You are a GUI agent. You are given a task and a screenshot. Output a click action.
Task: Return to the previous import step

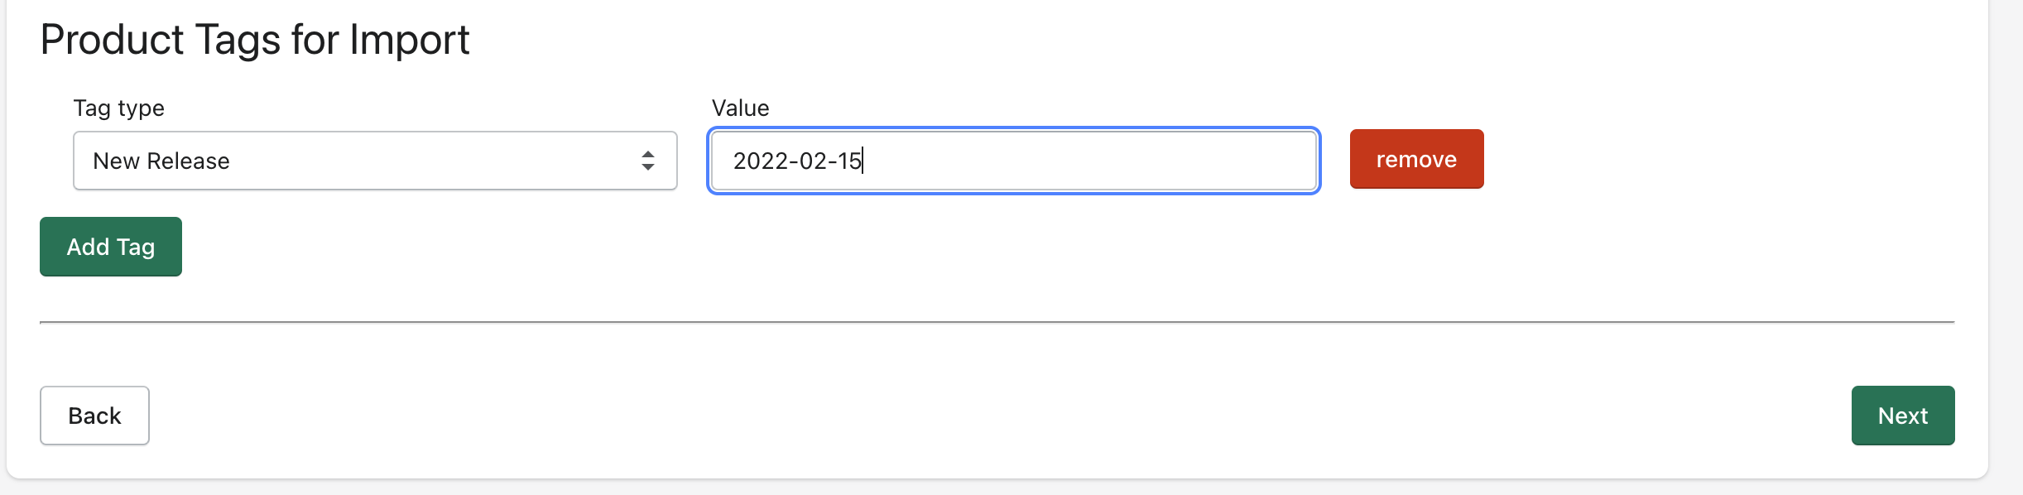pos(94,416)
